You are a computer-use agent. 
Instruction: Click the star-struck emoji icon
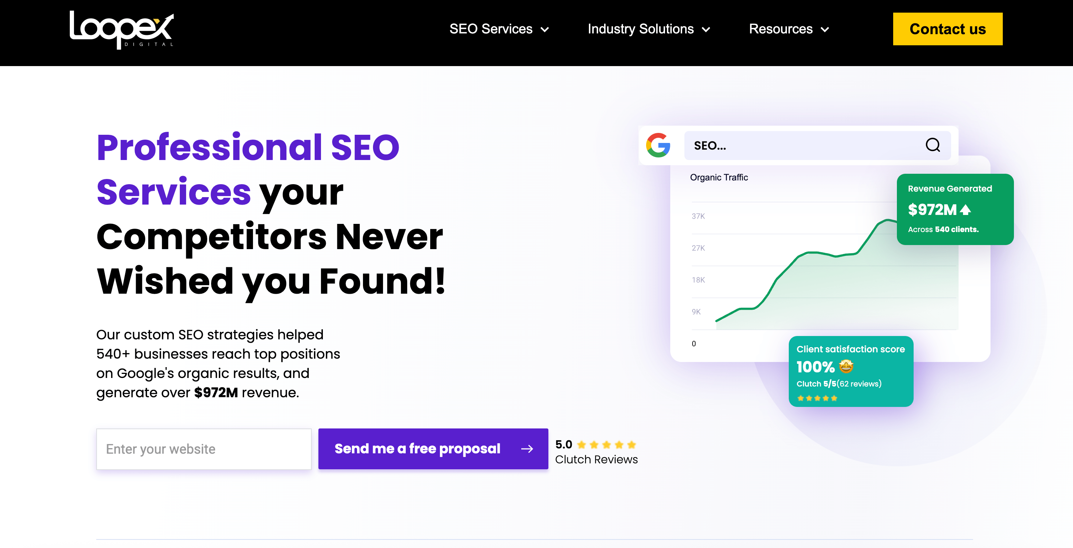846,366
